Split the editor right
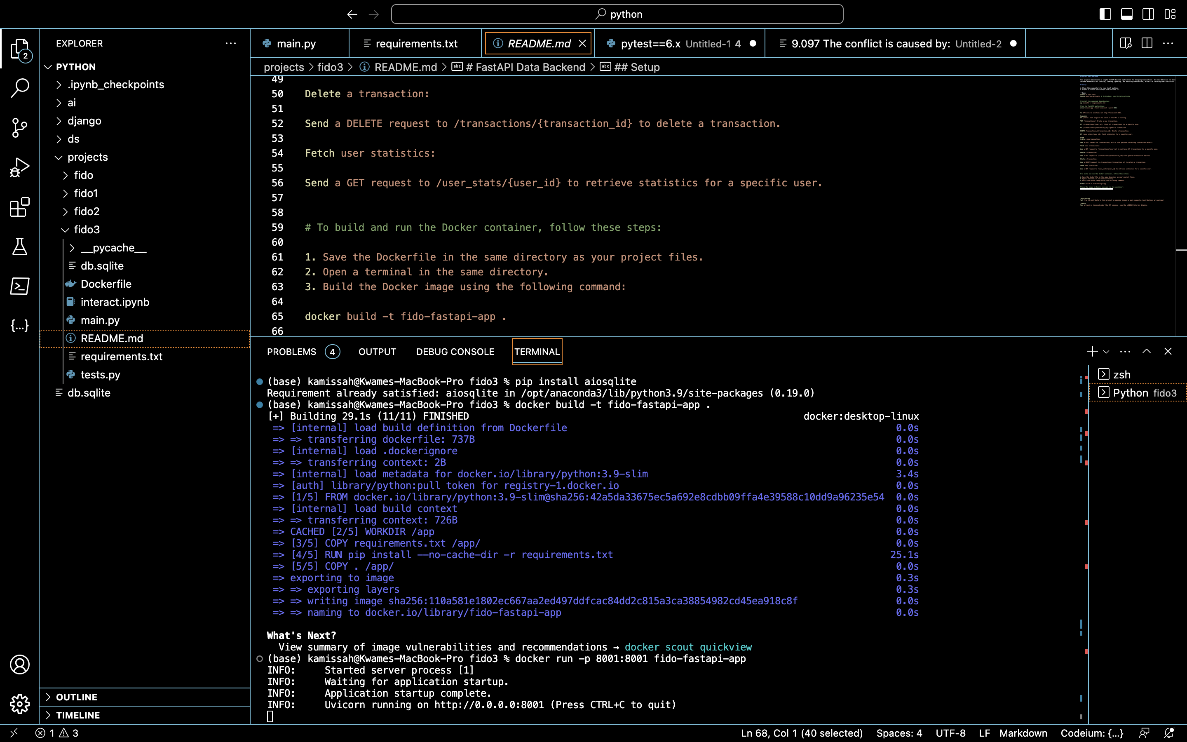The height and width of the screenshot is (742, 1187). pyautogui.click(x=1147, y=43)
